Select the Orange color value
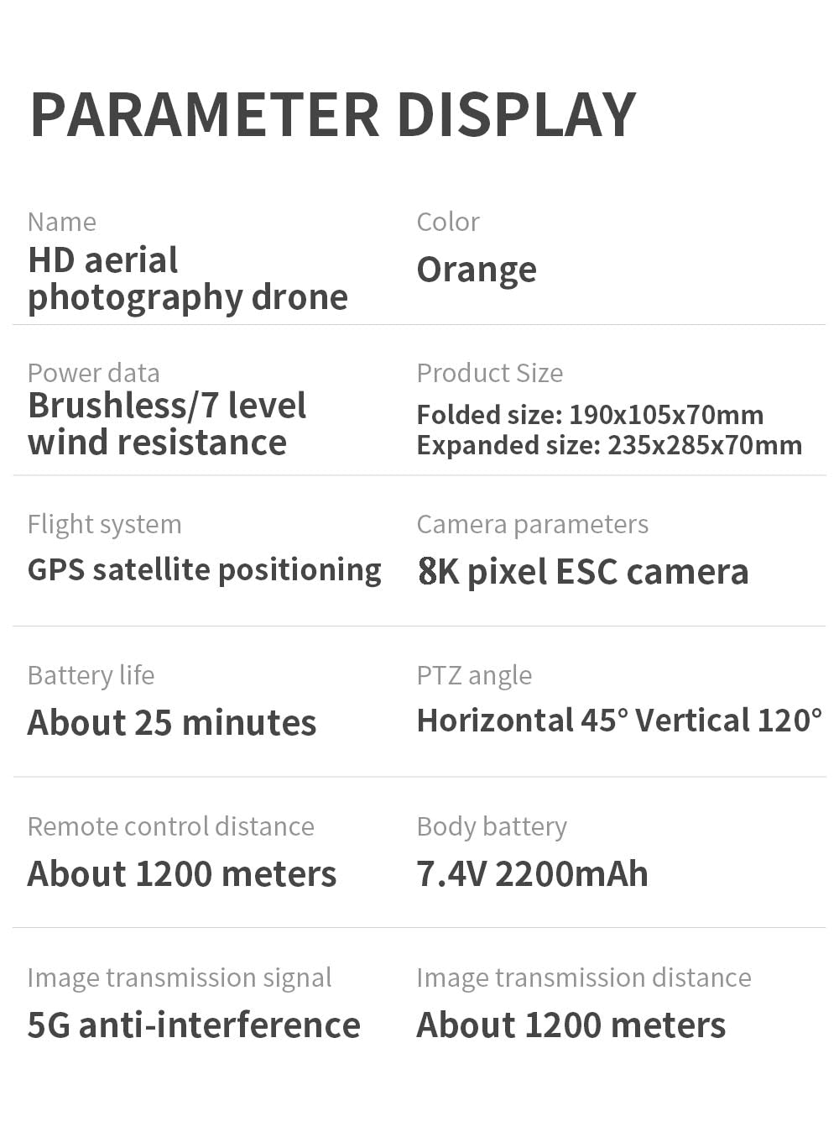This screenshot has width=839, height=1127. coord(477,270)
